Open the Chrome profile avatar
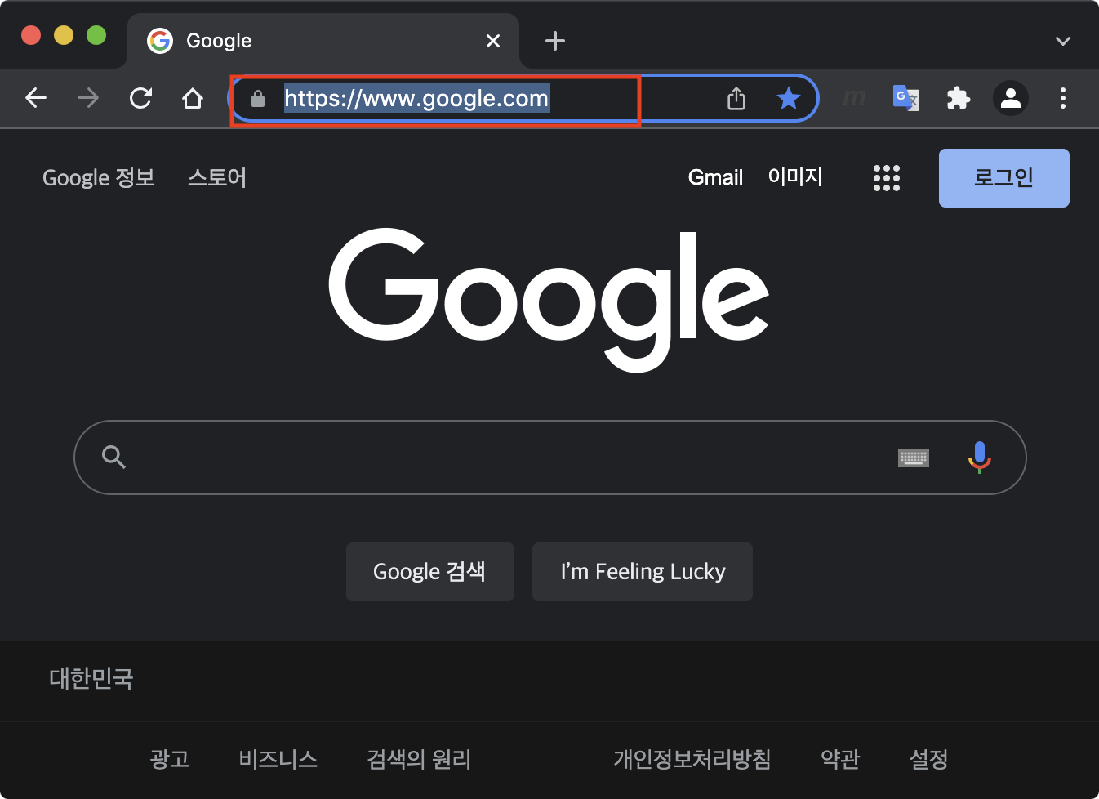 [1011, 98]
